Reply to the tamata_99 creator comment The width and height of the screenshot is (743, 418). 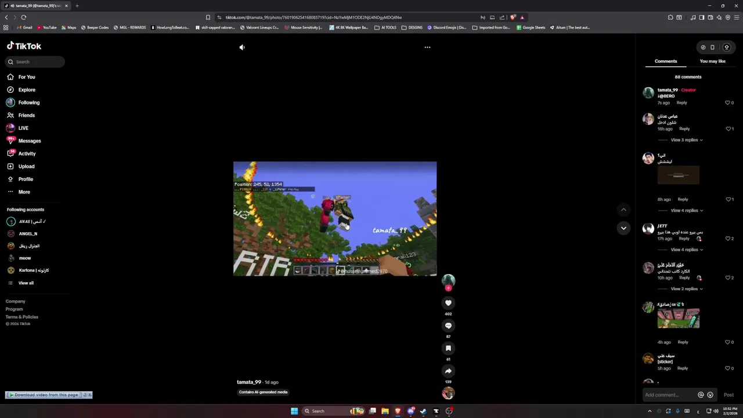click(681, 103)
